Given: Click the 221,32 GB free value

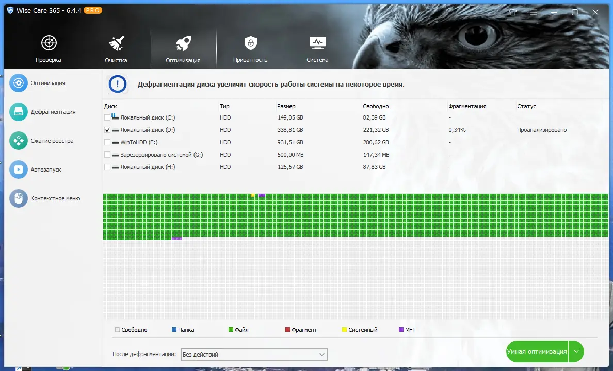Looking at the screenshot, I should [x=376, y=130].
